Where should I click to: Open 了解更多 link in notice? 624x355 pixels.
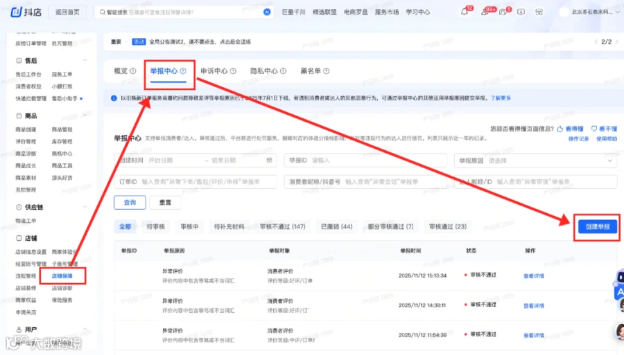[501, 98]
